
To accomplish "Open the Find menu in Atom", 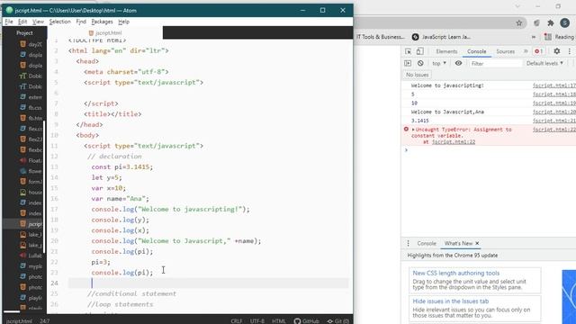I will (81, 22).
